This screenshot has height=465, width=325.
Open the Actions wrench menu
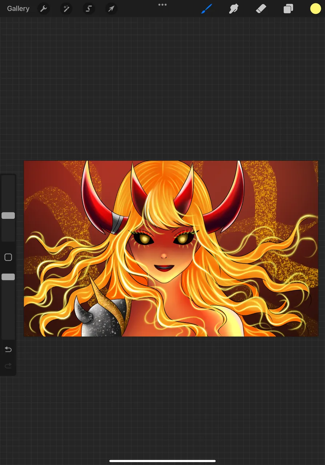[44, 9]
